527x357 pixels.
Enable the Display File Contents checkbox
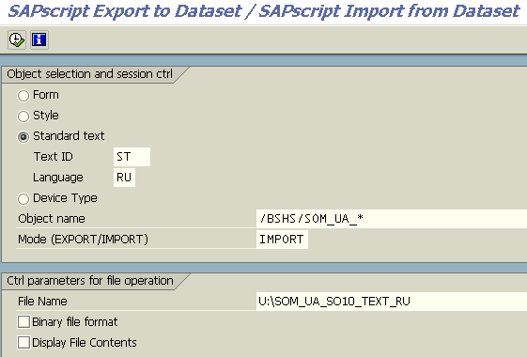23,343
